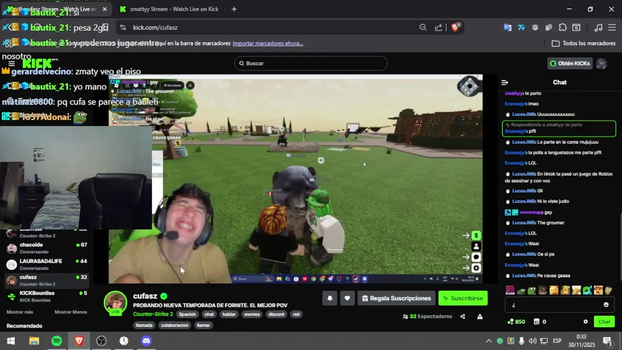Viewport: 622px width, 350px height.
Task: Open OBS Studio from taskbar
Action: [101, 341]
